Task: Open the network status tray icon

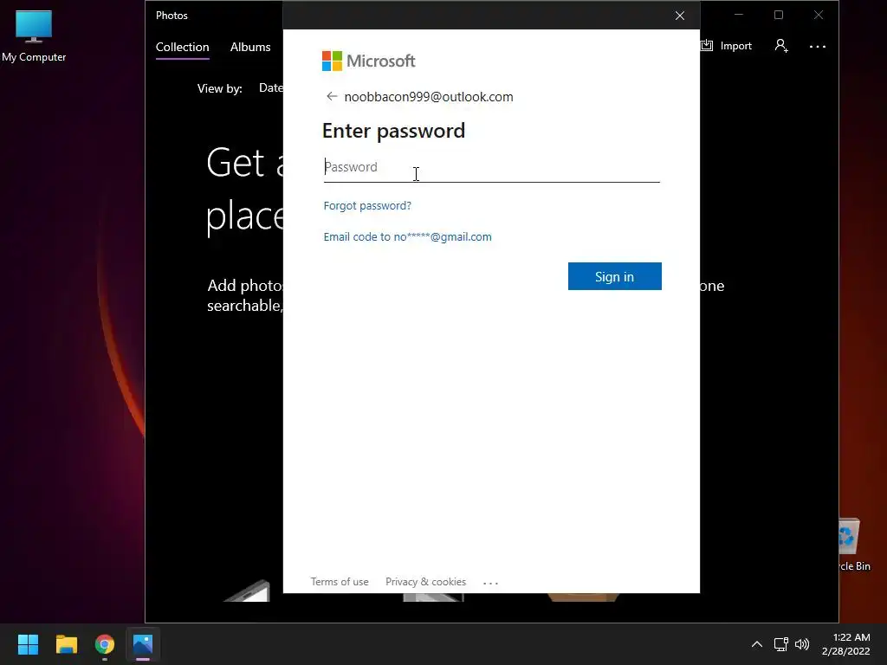Action: (780, 644)
